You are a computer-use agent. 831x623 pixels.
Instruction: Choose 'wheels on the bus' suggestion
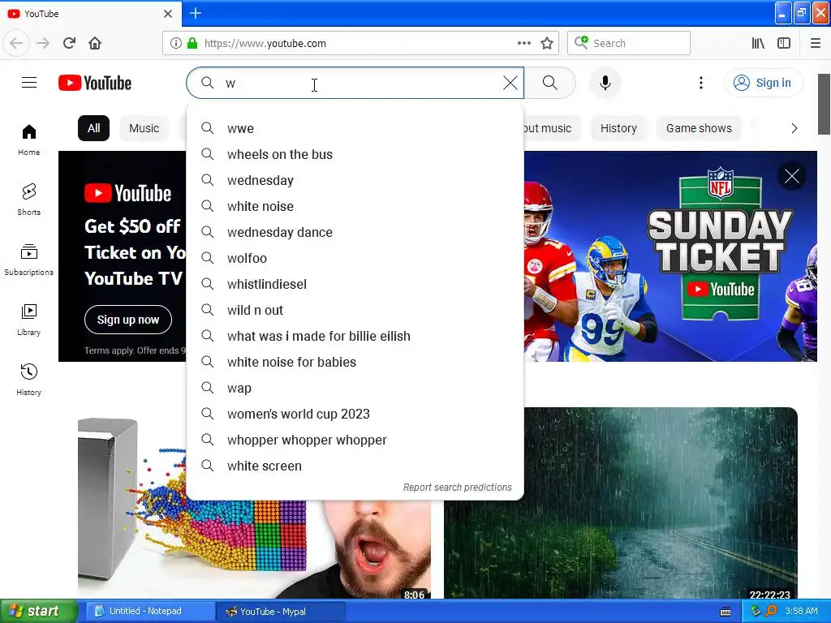tap(355, 154)
